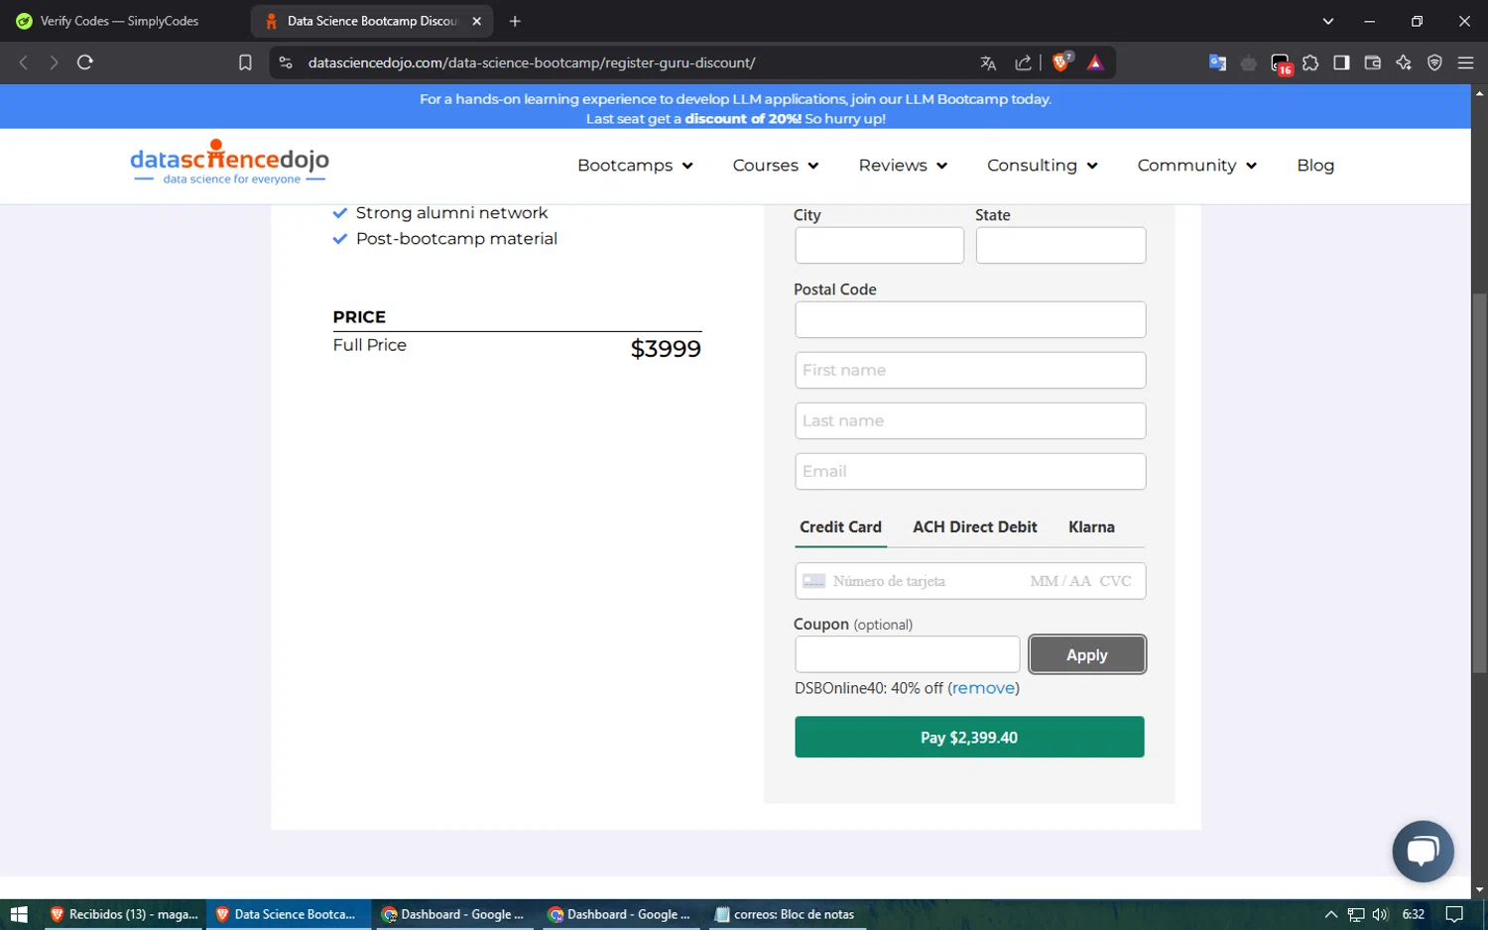This screenshot has height=930, width=1488.
Task: Expand the Community dropdown menu
Action: pyautogui.click(x=1196, y=166)
